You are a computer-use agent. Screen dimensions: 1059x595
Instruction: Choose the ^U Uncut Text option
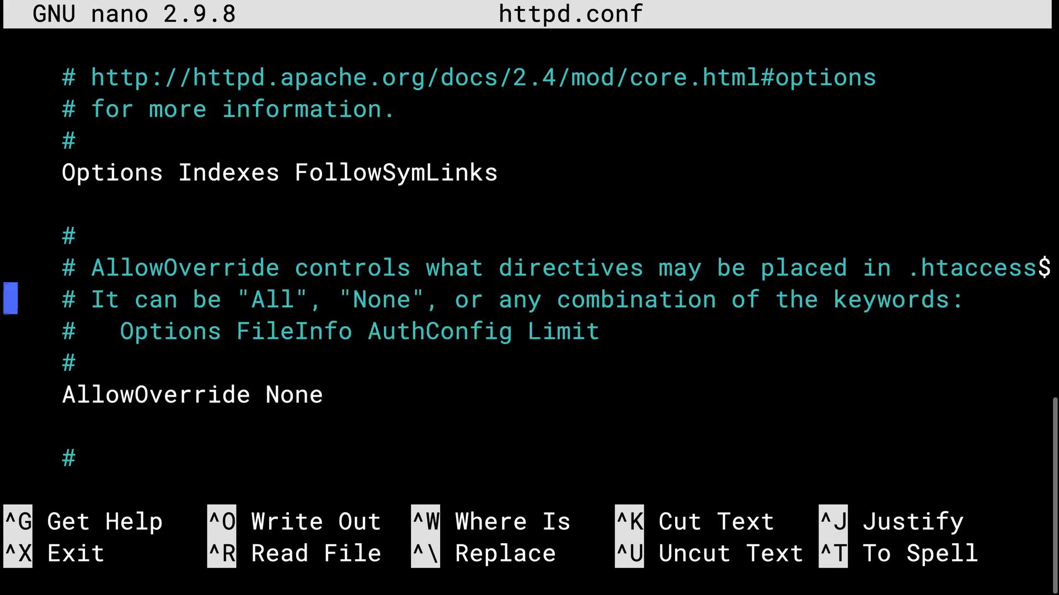point(709,553)
